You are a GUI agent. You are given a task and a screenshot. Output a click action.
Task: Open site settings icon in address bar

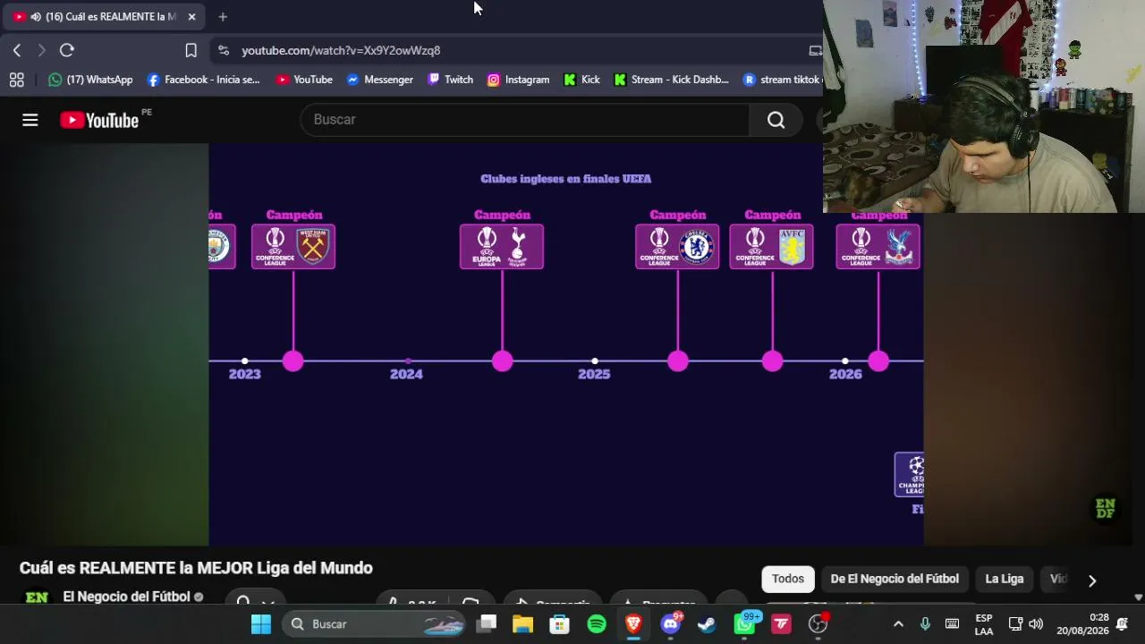tap(224, 50)
